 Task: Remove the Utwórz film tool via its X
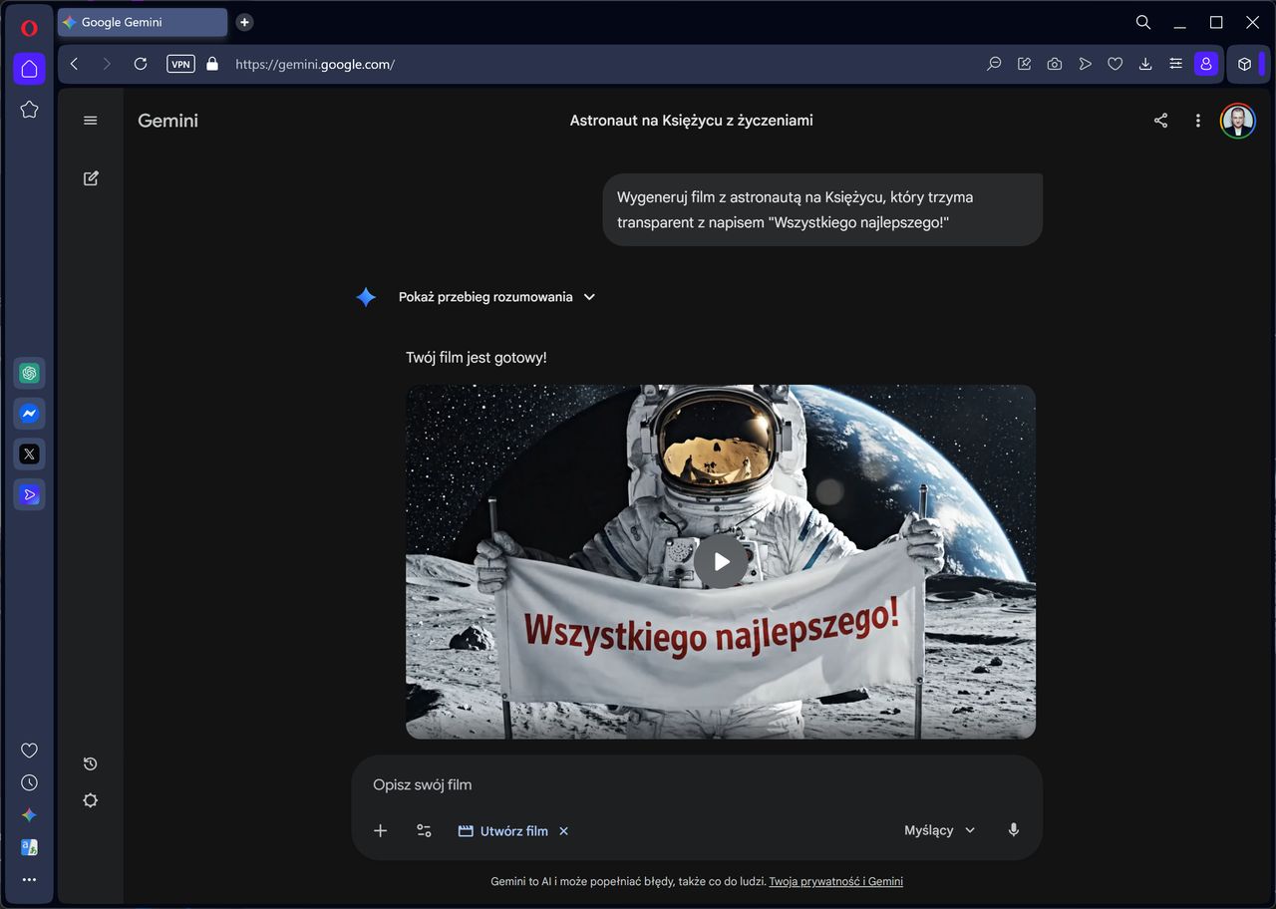563,830
